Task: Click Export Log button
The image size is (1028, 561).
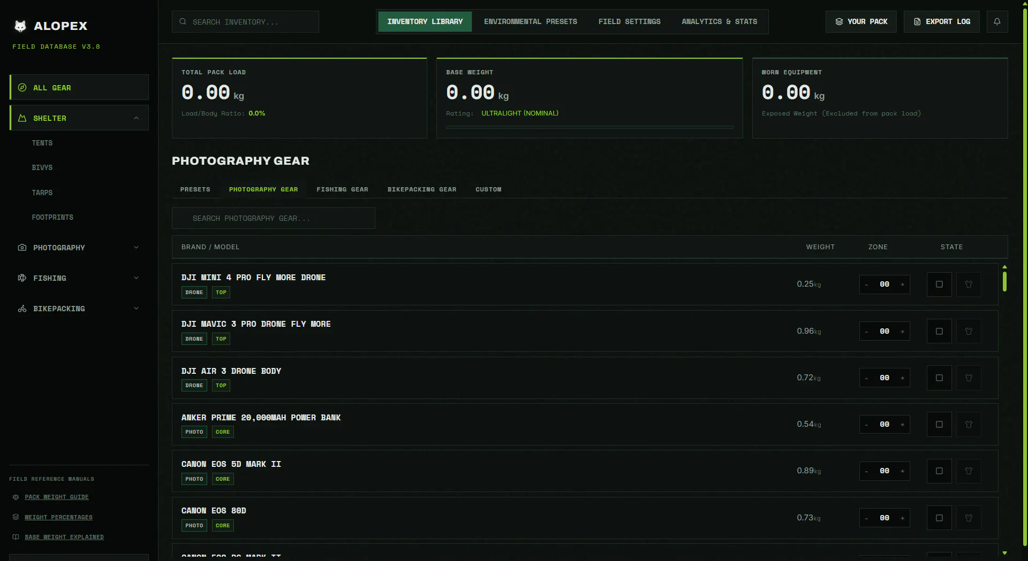Action: coord(942,21)
